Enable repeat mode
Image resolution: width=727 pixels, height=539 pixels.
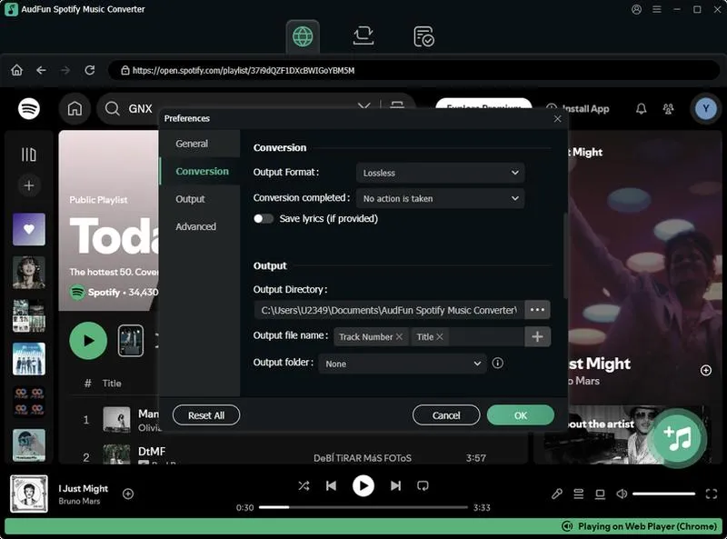point(423,485)
